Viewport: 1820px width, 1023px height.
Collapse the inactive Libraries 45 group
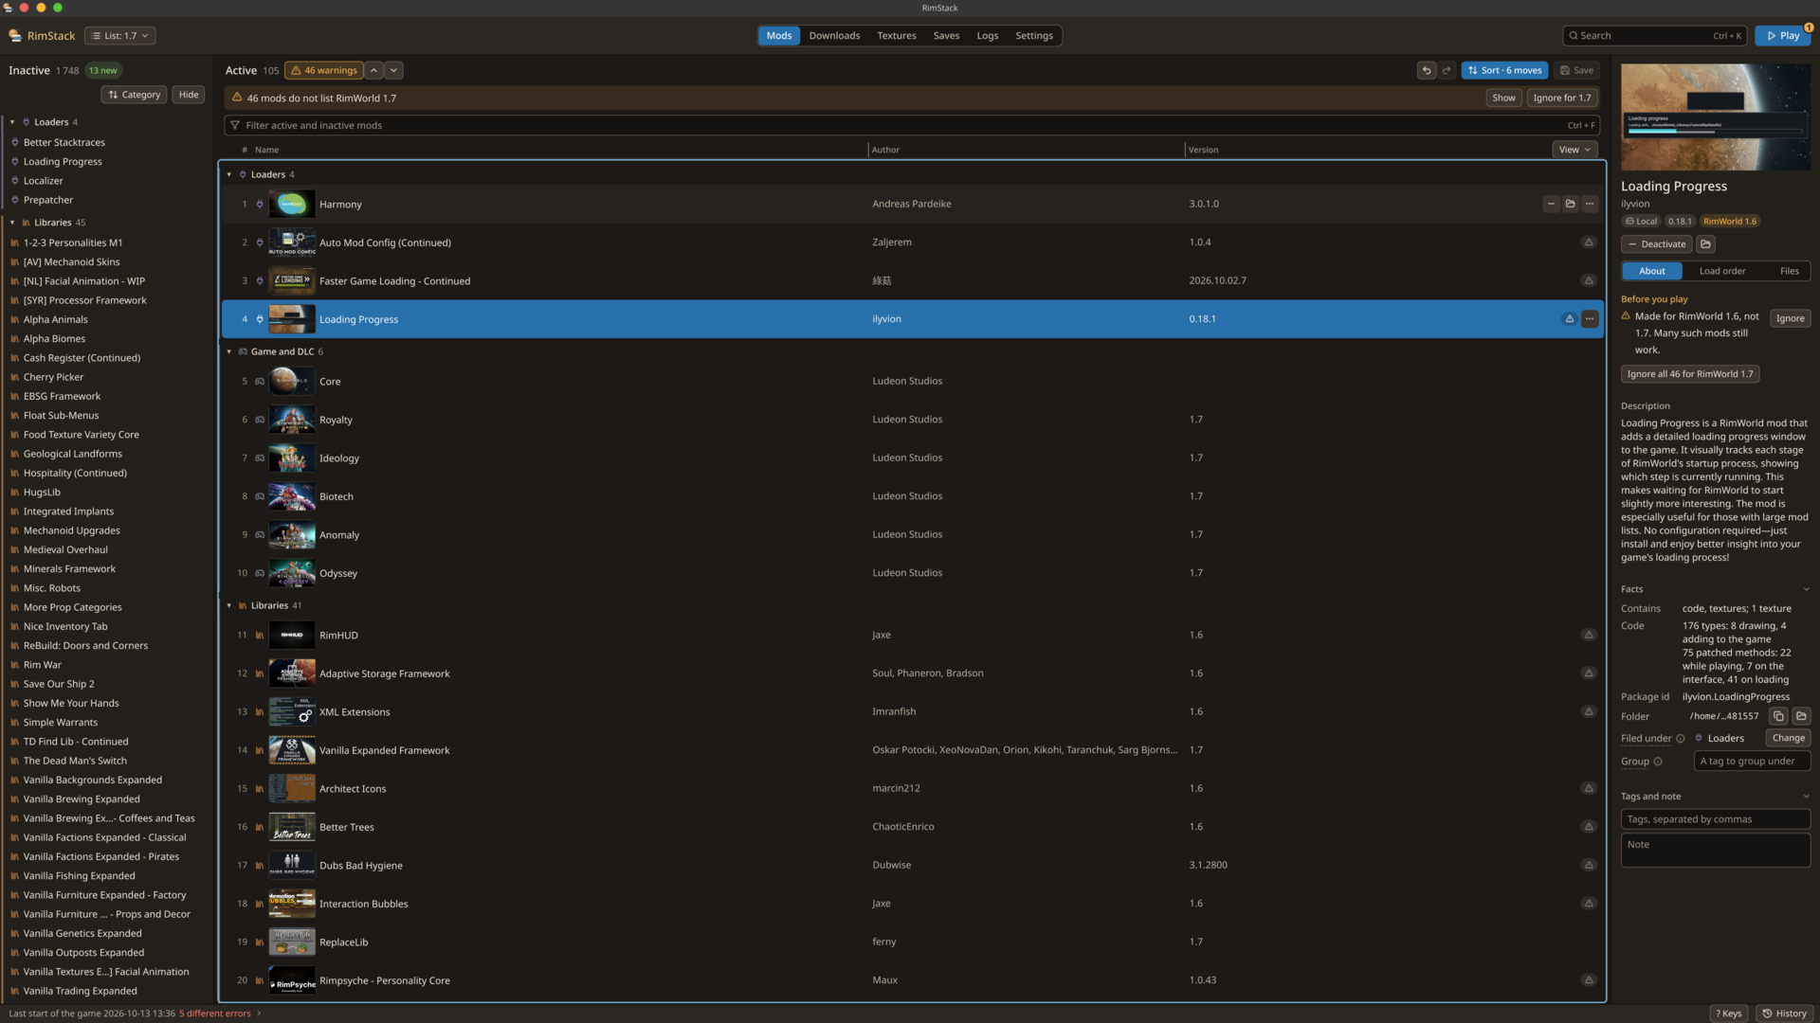tap(12, 223)
